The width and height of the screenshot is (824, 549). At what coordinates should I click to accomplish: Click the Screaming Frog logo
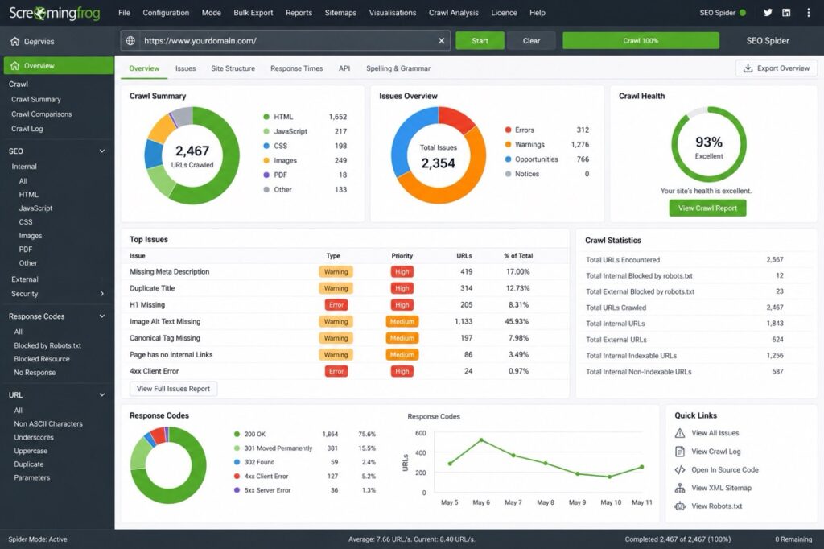point(54,13)
